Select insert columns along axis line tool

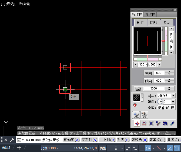point(144,123)
